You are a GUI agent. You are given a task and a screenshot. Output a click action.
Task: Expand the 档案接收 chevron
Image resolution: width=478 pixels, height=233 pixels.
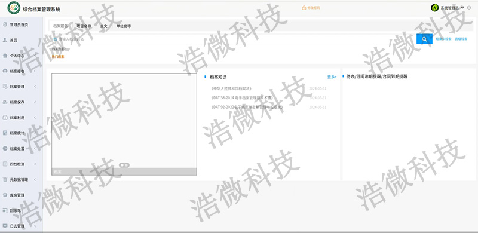click(35, 71)
